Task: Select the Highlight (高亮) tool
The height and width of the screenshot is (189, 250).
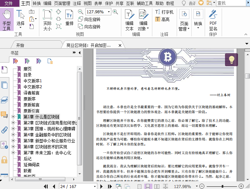Action: coord(162,19)
